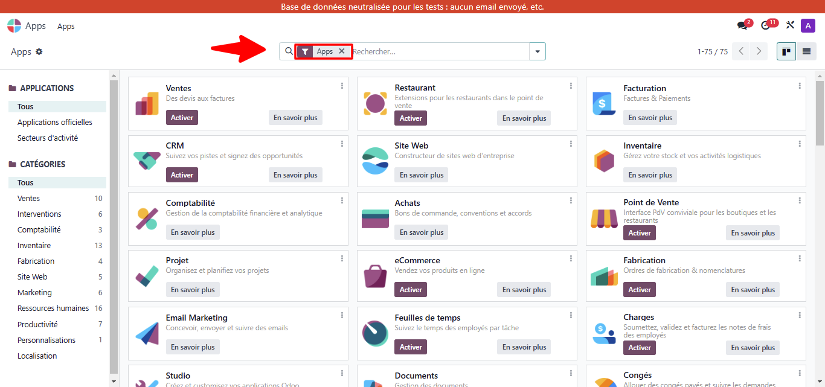The height and width of the screenshot is (387, 825).
Task: Activate the Charges app
Action: tap(640, 348)
